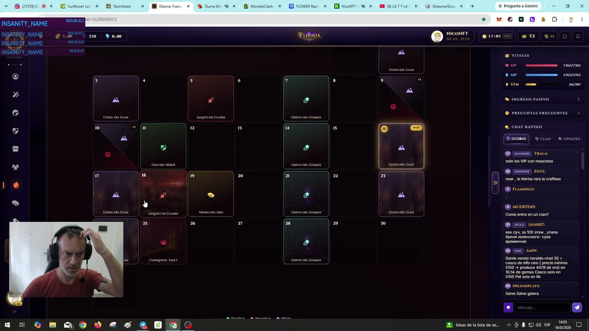589x331 pixels.
Task: Click the MP vital bar
Action: tap(542, 75)
